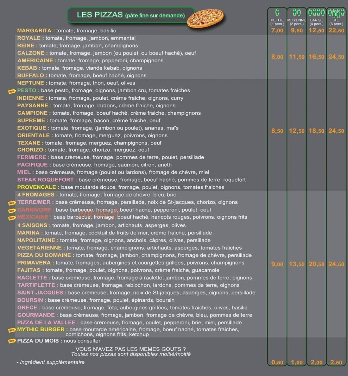
Task: Click the PIZZA DU MOIS entry
Action: point(58,341)
